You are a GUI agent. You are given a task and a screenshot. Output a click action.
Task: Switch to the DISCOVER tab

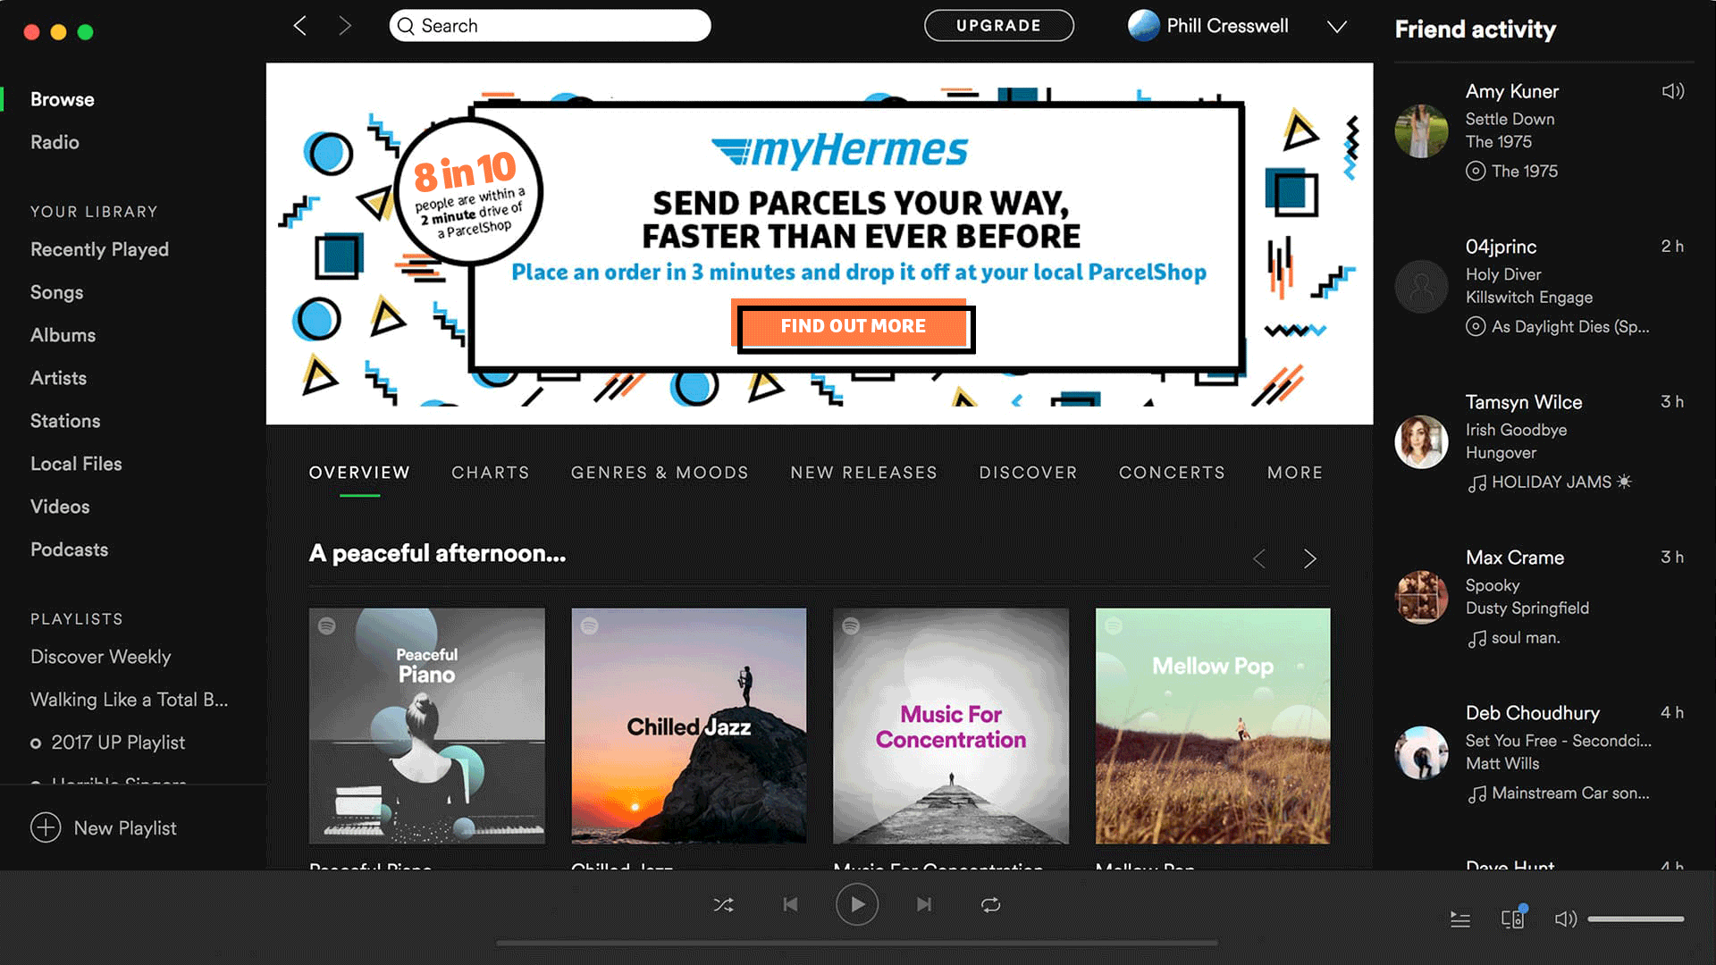coord(1029,473)
